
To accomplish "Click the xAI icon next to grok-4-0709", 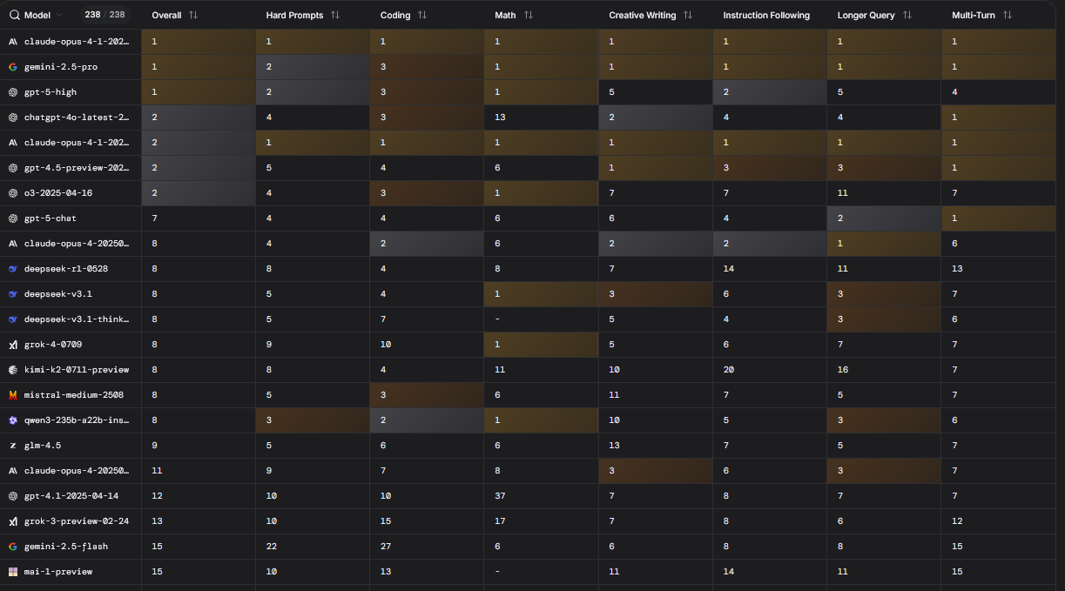I will point(11,344).
